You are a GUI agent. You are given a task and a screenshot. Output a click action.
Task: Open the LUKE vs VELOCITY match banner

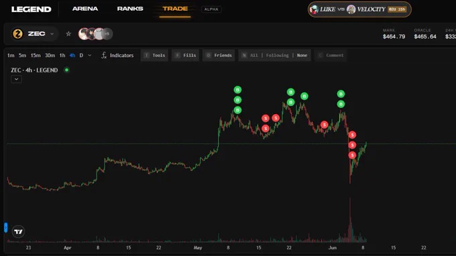click(x=359, y=9)
